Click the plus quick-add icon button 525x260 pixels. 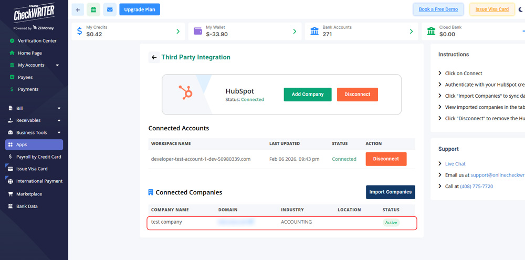point(78,9)
